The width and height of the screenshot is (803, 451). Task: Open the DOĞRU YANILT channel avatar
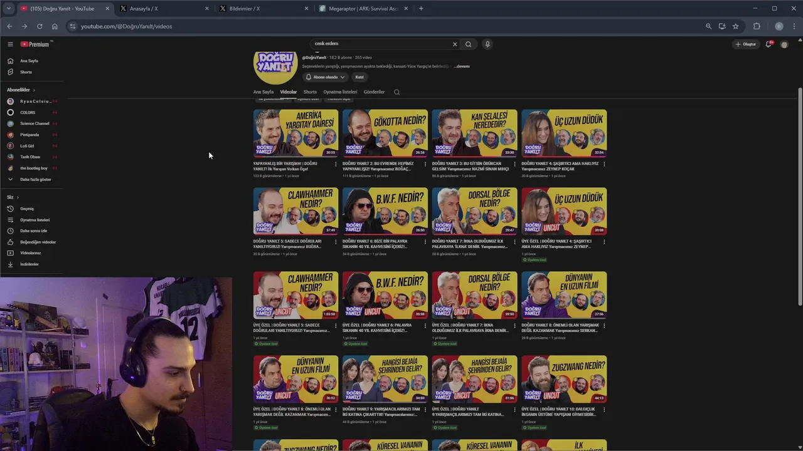pos(275,65)
